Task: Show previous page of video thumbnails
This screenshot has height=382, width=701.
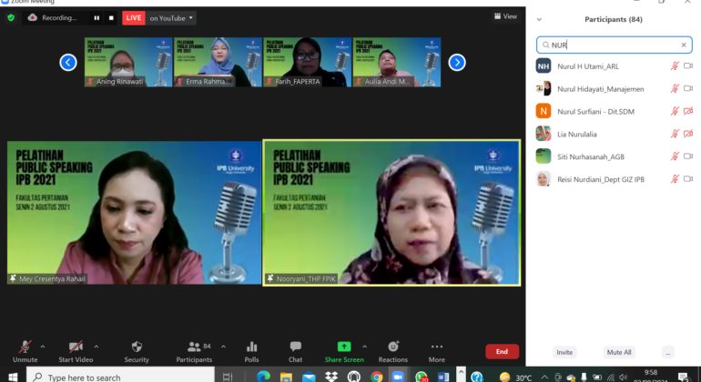Action: (68, 62)
